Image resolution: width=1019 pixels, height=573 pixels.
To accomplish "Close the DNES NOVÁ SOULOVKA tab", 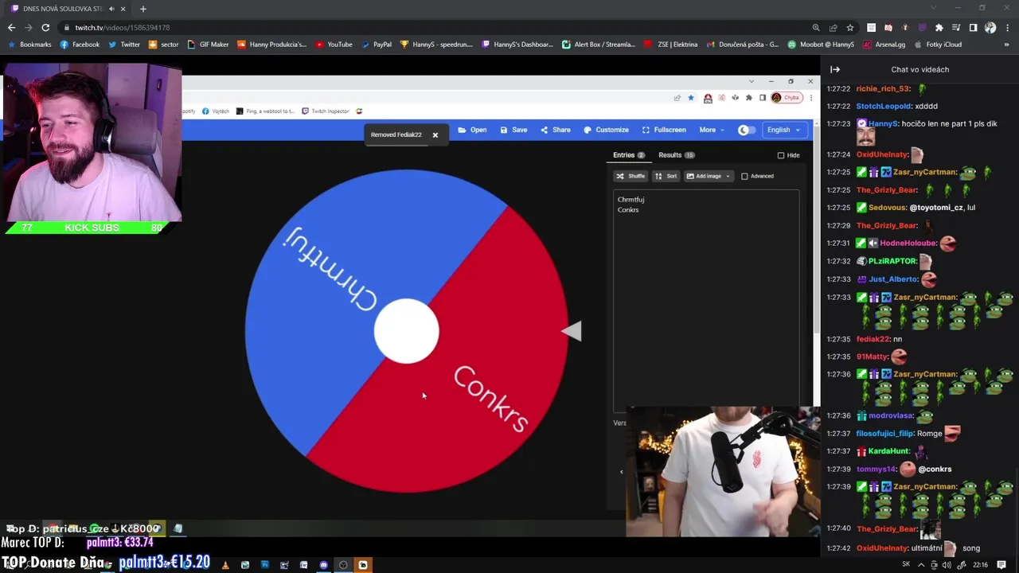I will click(x=123, y=9).
